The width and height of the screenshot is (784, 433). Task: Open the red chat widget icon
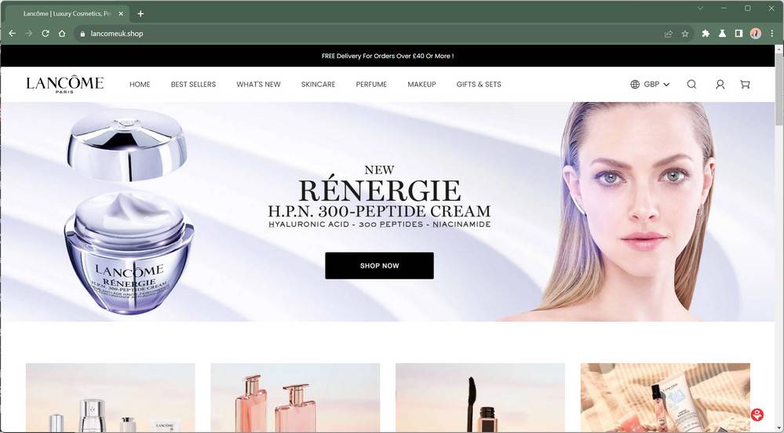point(757,414)
